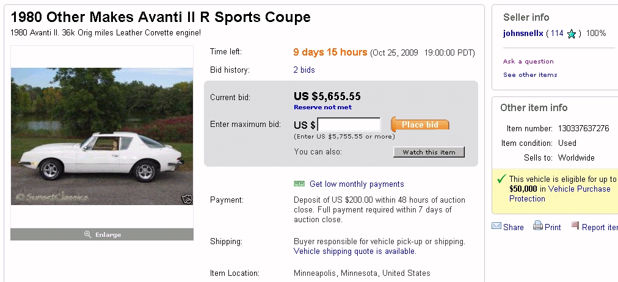Click the Report item flag icon
This screenshot has height=282, width=618.
click(x=575, y=226)
